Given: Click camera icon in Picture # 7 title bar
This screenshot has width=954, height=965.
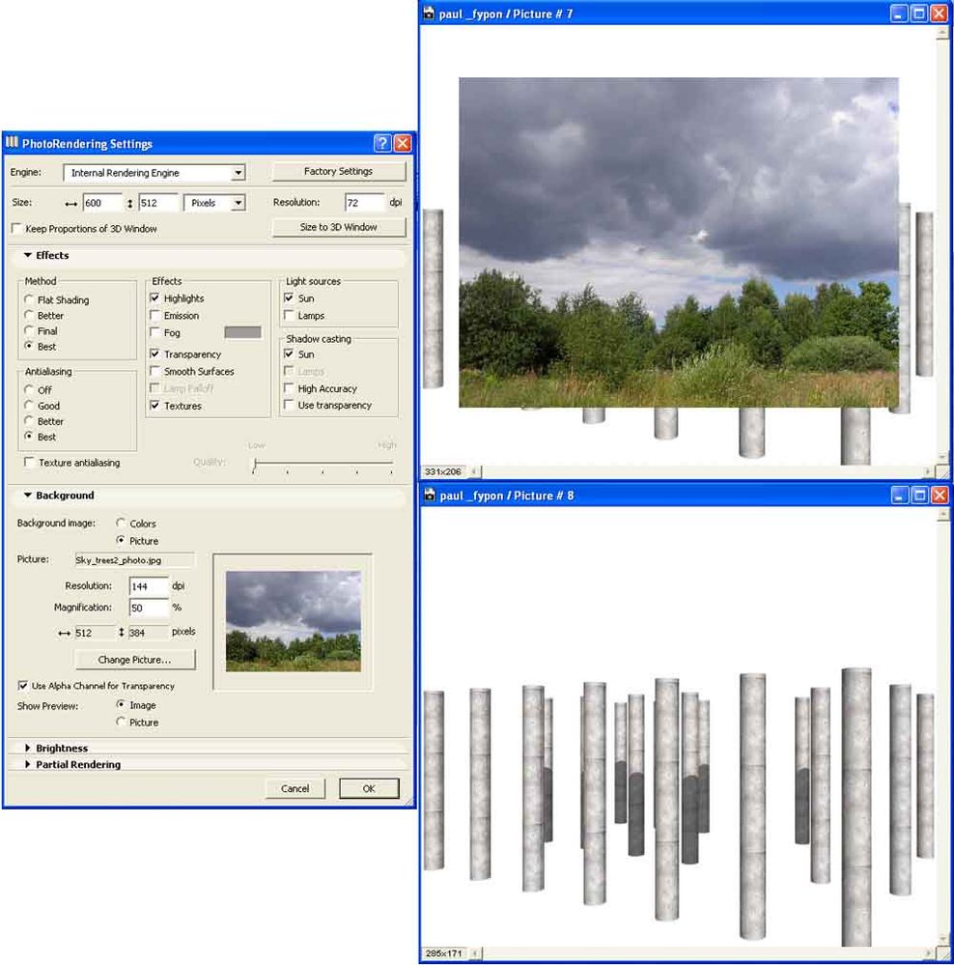Looking at the screenshot, I should [x=429, y=13].
